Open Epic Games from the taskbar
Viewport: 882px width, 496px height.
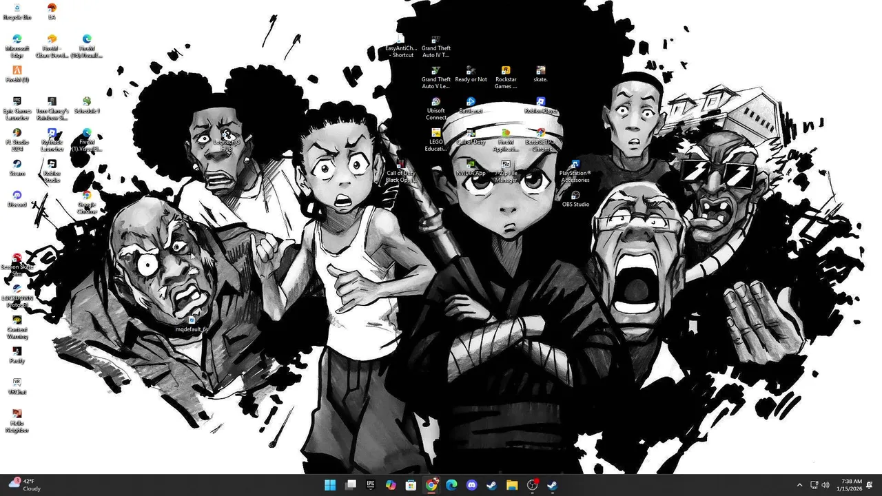370,485
